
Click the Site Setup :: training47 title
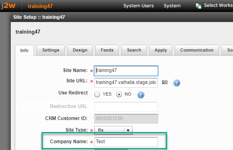(39, 17)
